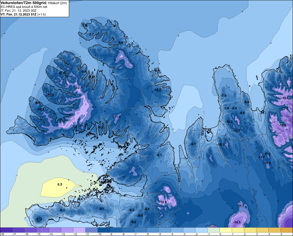Image resolution: width=293 pixels, height=236 pixels.
Task: Select the -8.6 temperature label
Action: (x=247, y=102)
